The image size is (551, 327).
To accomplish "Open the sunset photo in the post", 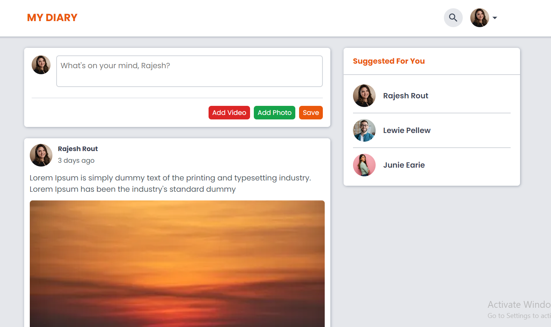I will 177,263.
